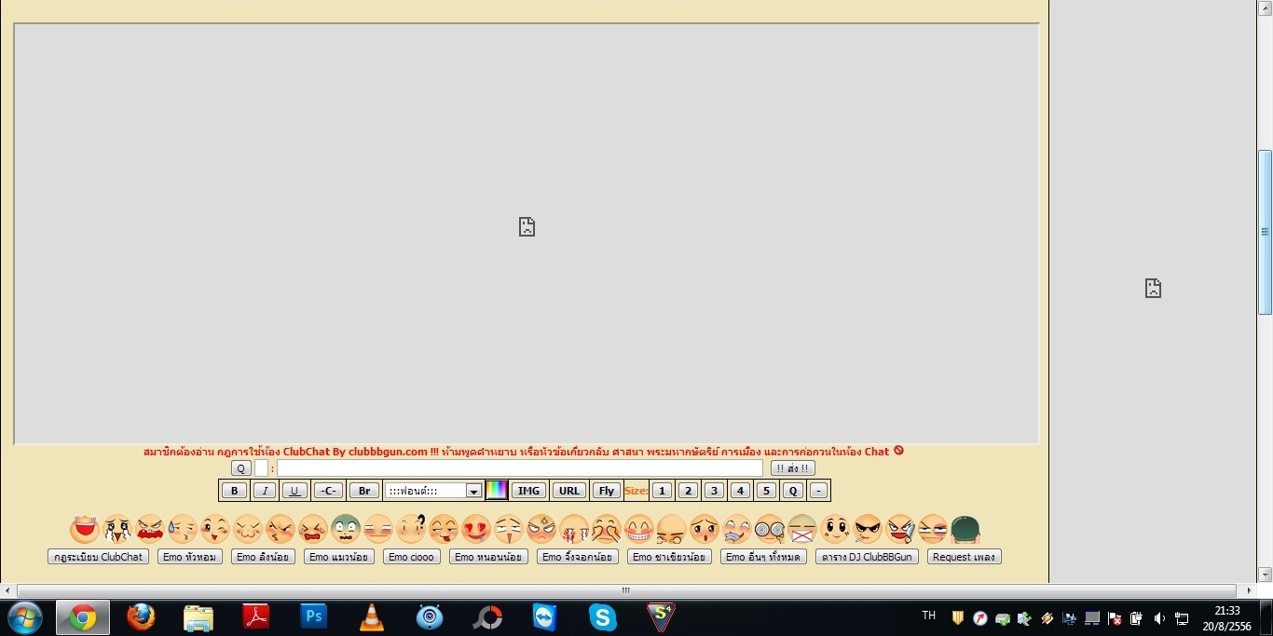Click the URL insert link button
The width and height of the screenshot is (1273, 636).
pyautogui.click(x=569, y=491)
